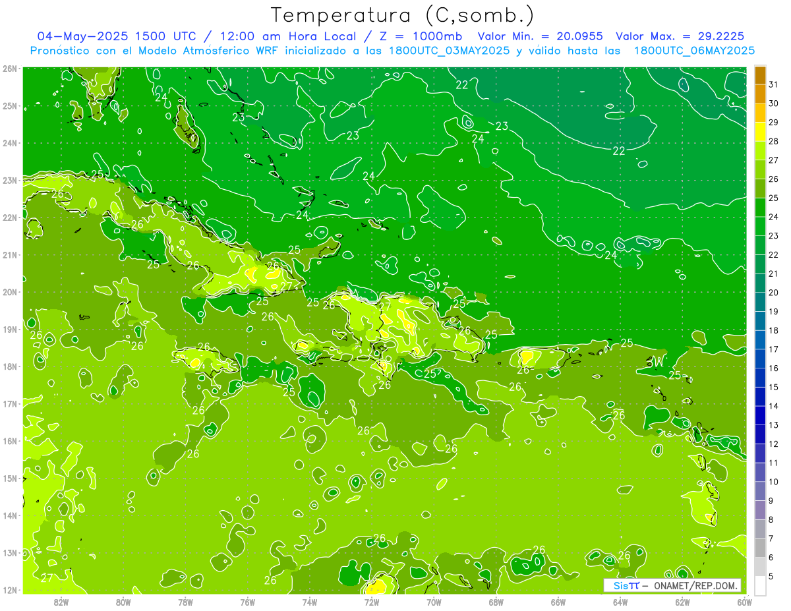Image resolution: width=791 pixels, height=611 pixels.
Task: Click the '15N' latitude axis label
Action: pyautogui.click(x=10, y=478)
